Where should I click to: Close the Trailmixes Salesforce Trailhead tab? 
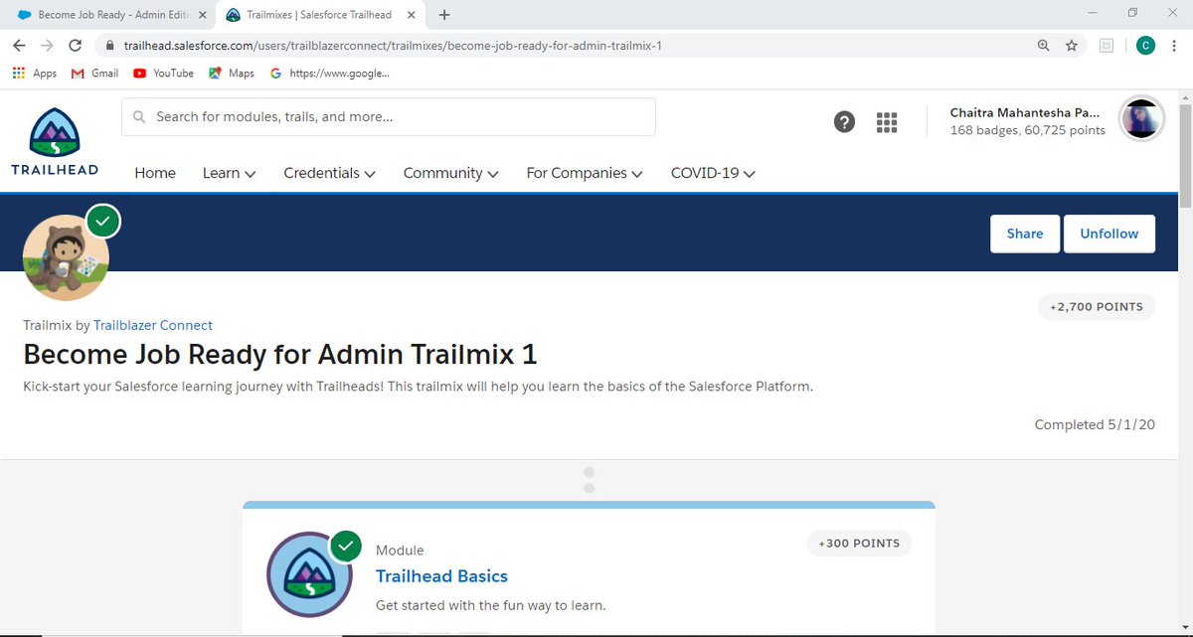(x=412, y=15)
